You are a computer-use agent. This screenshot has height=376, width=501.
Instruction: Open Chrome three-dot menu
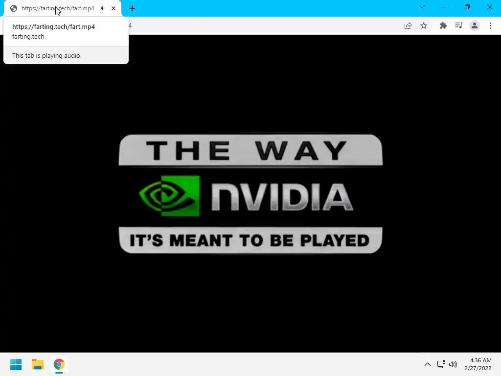point(490,25)
